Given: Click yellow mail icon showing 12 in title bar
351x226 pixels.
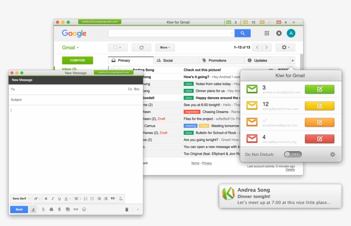Looking at the screenshot, I should tap(245, 22).
